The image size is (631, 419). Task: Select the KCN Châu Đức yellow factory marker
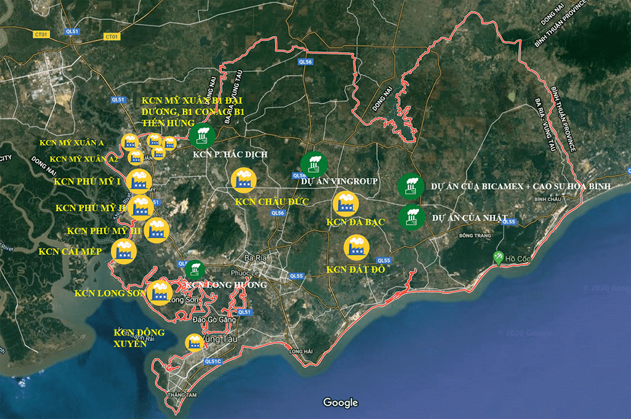click(243, 180)
